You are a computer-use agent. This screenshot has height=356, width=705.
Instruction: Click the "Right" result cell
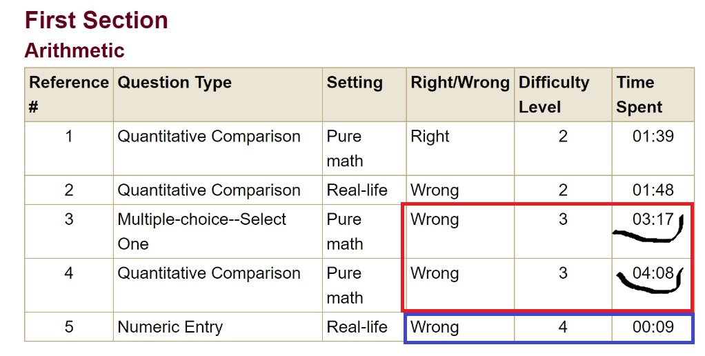[430, 137]
